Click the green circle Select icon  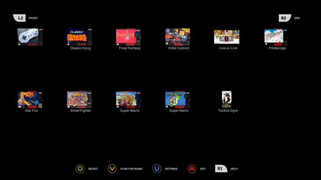(x=80, y=169)
